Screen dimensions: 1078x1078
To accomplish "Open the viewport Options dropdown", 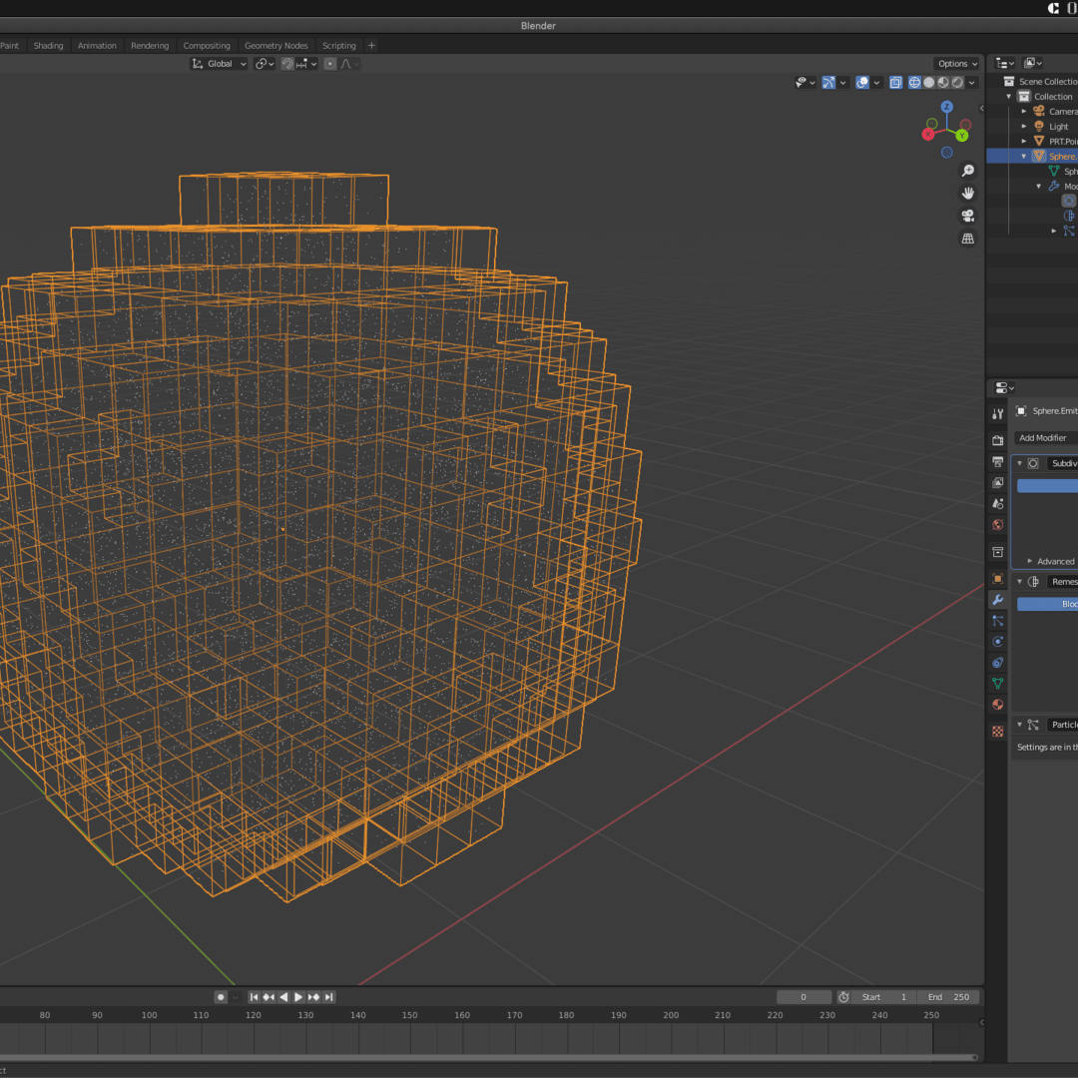I will [957, 64].
